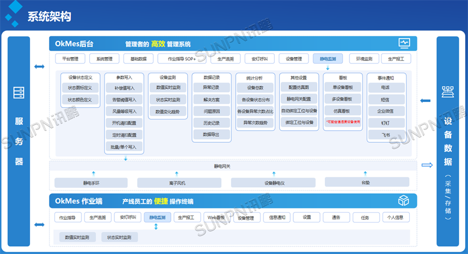
Task: Select 电话 under 事件通知
Action: [386, 87]
